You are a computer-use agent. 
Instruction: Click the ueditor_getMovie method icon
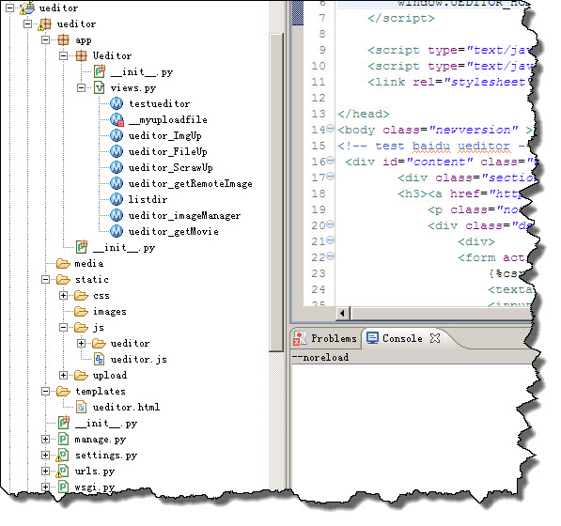117,231
